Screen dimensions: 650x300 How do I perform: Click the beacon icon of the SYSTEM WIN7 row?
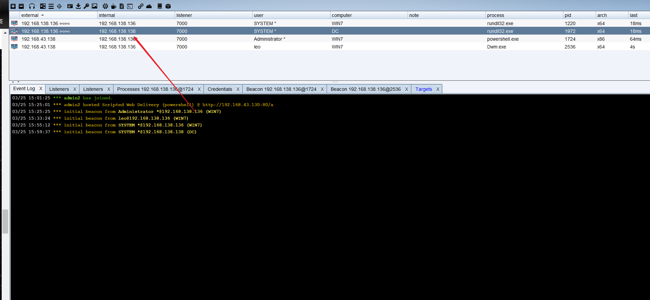click(x=14, y=23)
